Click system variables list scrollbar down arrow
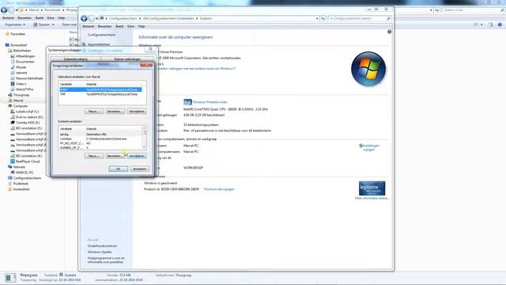This screenshot has height=285, width=506. [144, 147]
